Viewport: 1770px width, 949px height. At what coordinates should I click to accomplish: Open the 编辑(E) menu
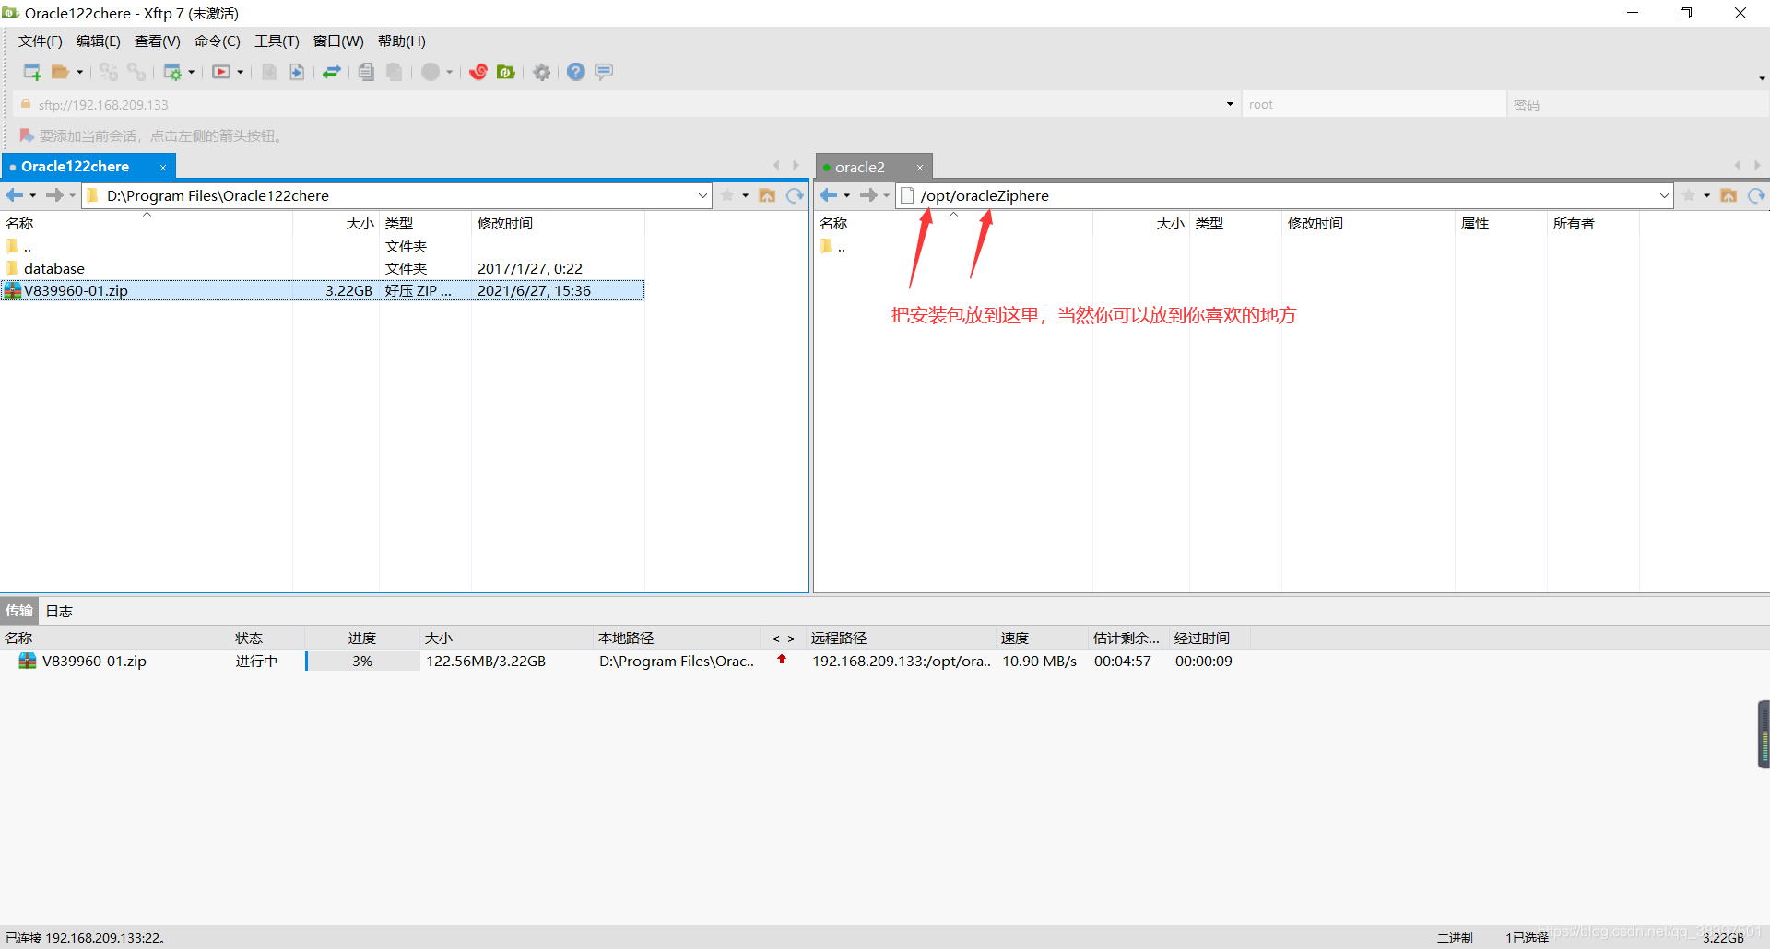[x=99, y=41]
